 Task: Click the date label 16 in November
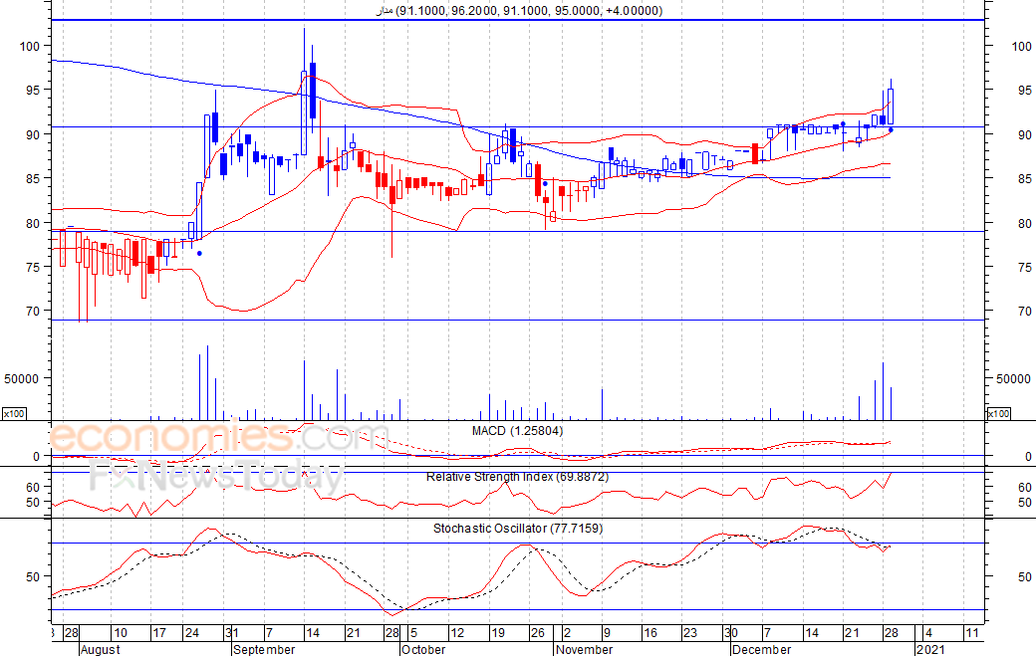pos(650,633)
